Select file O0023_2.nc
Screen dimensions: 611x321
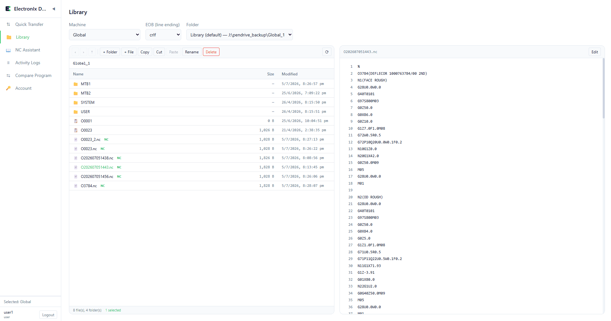pyautogui.click(x=202, y=139)
